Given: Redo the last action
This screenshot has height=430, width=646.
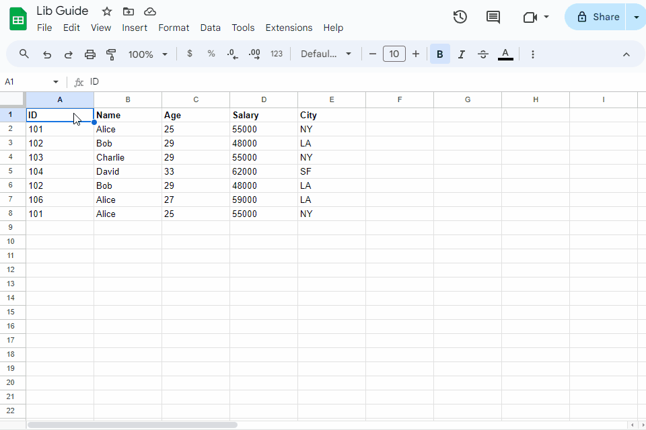Looking at the screenshot, I should [69, 54].
